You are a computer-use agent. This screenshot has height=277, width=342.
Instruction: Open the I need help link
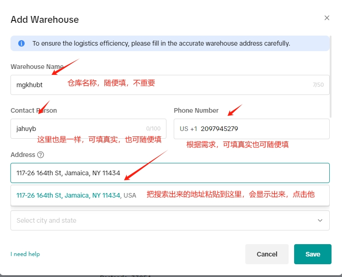[x=25, y=254]
